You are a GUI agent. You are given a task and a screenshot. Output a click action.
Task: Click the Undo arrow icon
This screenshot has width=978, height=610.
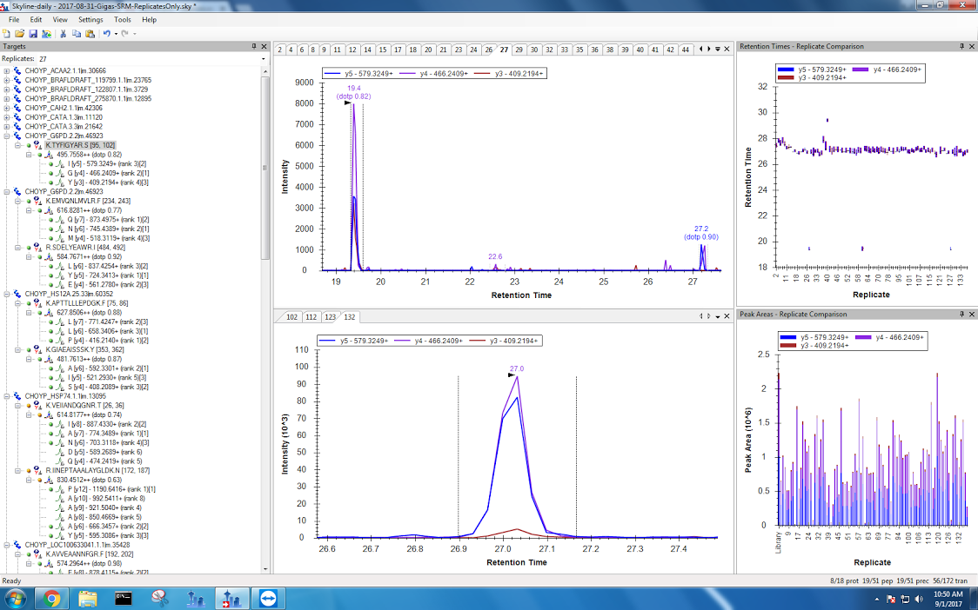click(x=106, y=33)
